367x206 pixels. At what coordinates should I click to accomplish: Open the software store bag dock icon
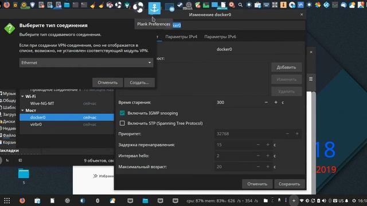257,5
